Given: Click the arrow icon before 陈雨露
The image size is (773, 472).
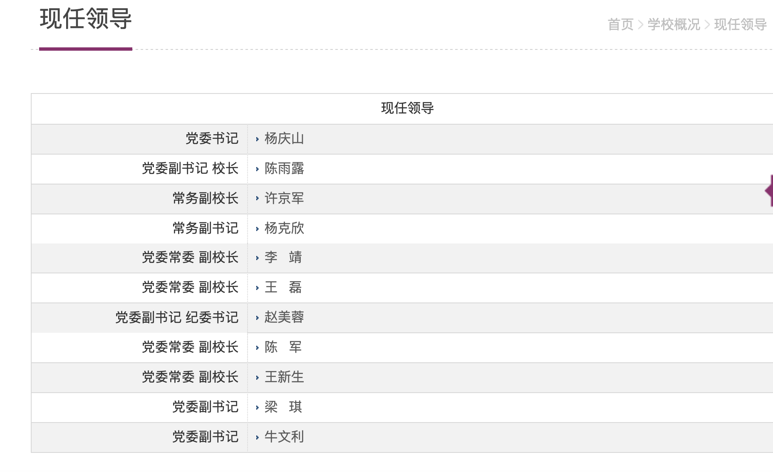Looking at the screenshot, I should tap(258, 169).
